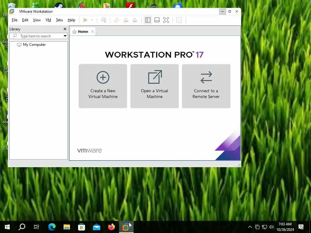Viewport: 311px width, 233px height.
Task: Launch Firefox from the taskbar
Action: pos(111,227)
